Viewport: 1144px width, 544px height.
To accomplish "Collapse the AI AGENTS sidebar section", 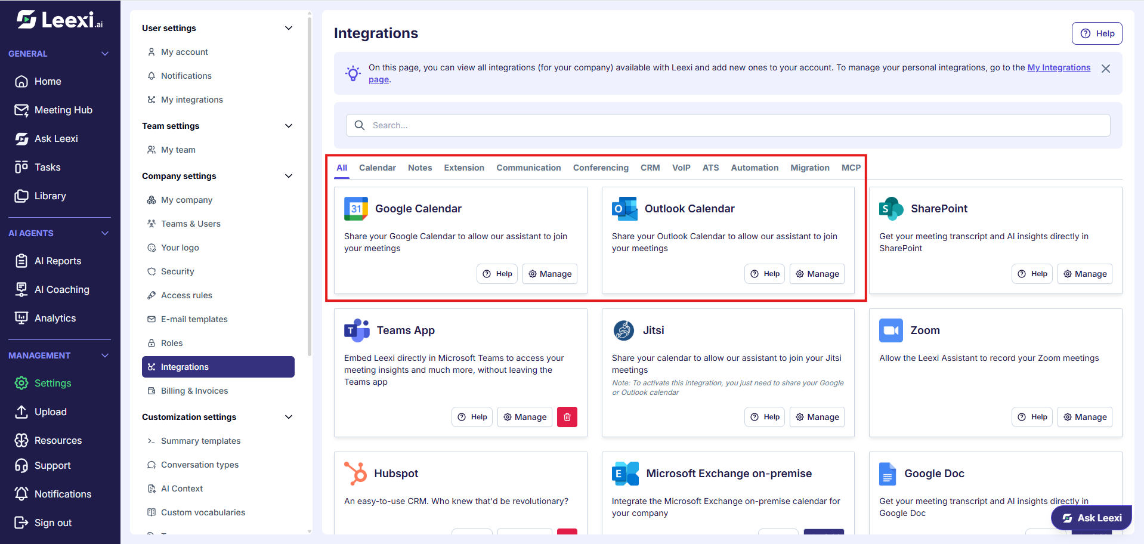I will [105, 233].
